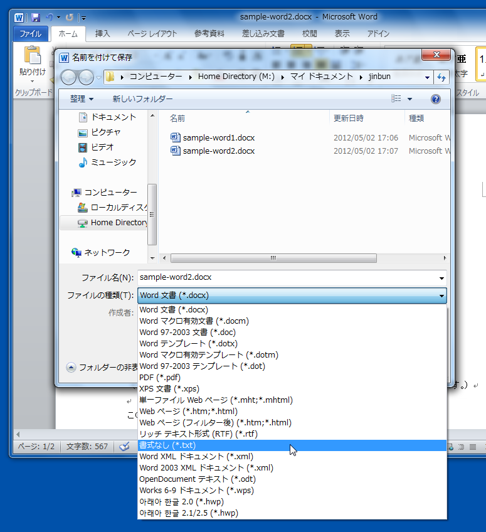
Task: Sort by 種類 column header
Action: tap(416, 118)
